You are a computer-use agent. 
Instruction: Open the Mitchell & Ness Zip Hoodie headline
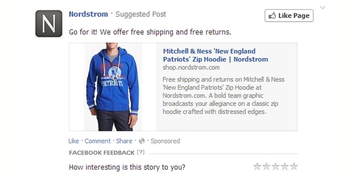[215, 55]
